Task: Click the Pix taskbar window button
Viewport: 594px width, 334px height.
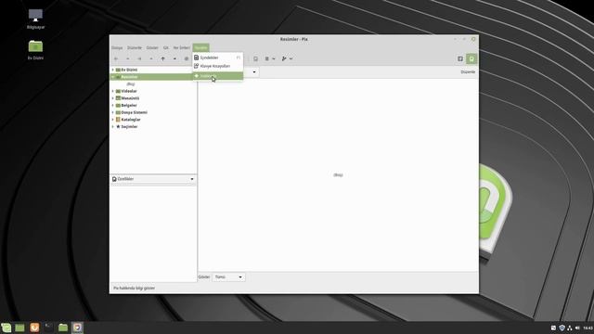Action: click(77, 328)
